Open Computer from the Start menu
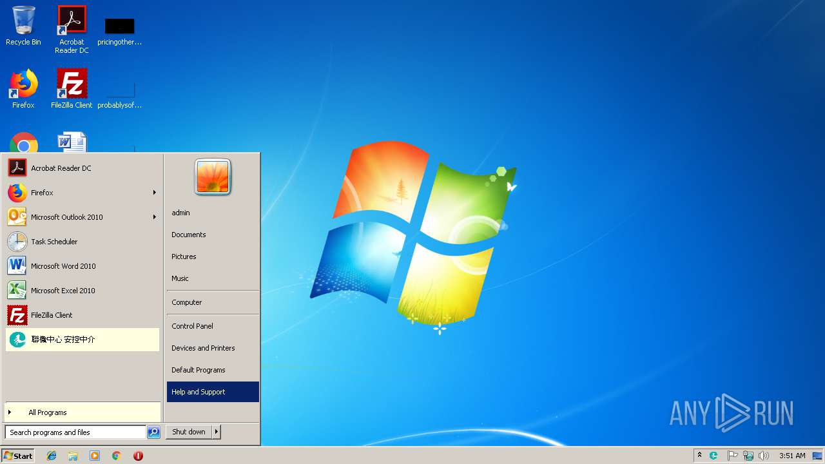Image resolution: width=825 pixels, height=464 pixels. tap(213, 302)
